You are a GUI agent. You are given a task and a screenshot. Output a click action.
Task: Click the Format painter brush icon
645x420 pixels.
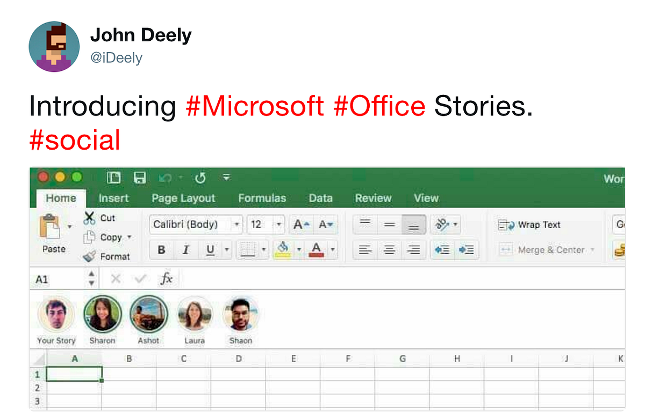click(x=89, y=256)
